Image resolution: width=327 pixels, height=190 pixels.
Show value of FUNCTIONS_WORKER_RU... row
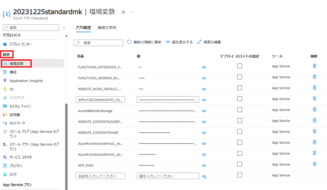pyautogui.click(x=204, y=78)
